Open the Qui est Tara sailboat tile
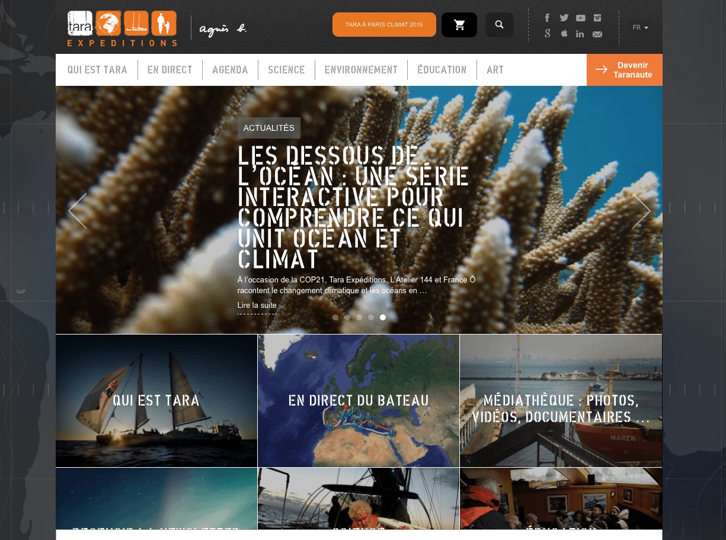Image resolution: width=726 pixels, height=540 pixels. tap(156, 401)
